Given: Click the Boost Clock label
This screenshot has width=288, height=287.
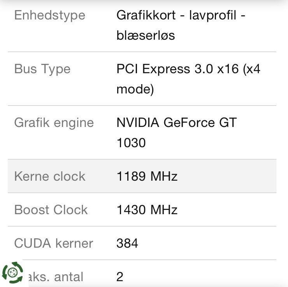Looking at the screenshot, I should coord(51,210).
